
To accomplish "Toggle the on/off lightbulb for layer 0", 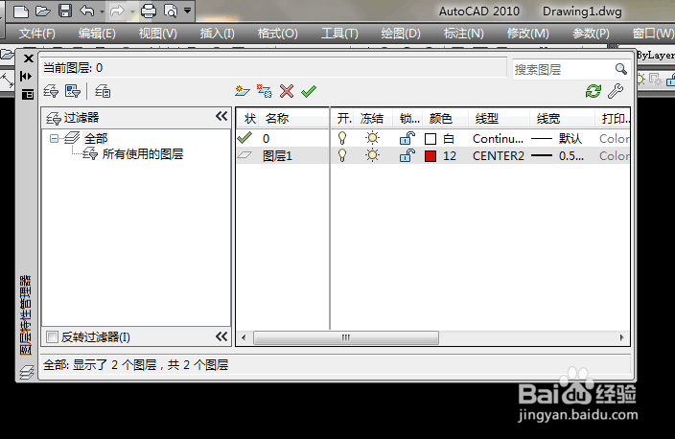I will 342,138.
